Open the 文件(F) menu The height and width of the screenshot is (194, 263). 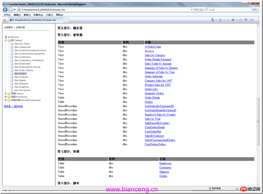click(7, 15)
